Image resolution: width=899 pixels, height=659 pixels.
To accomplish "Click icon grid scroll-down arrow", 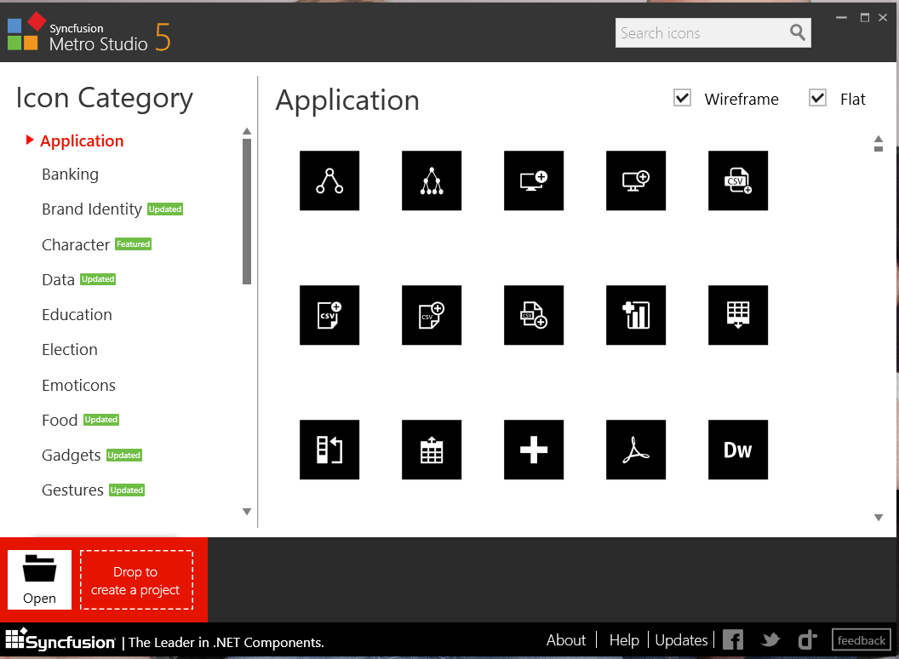I will [x=879, y=517].
